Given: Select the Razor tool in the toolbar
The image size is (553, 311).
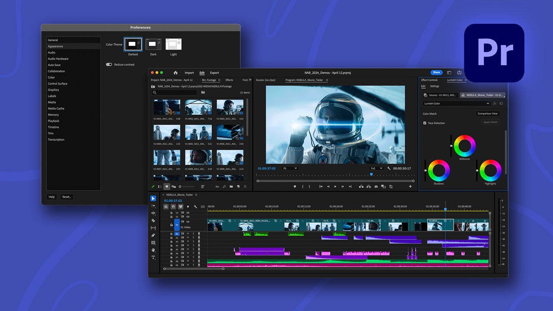Looking at the screenshot, I should 153,220.
